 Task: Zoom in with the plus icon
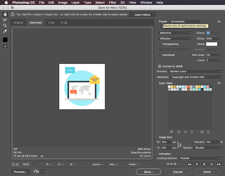coord(17,165)
